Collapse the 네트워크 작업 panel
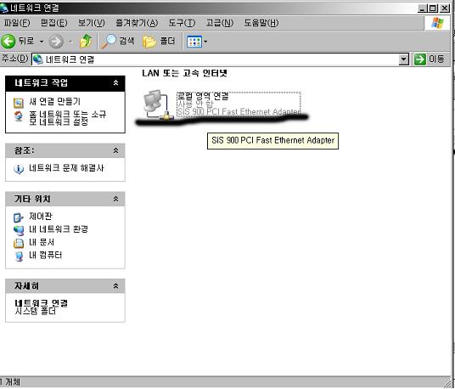This screenshot has height=389, width=455. 115,82
